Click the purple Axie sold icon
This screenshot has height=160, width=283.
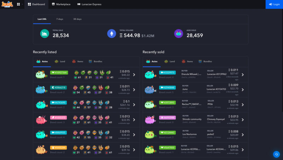pos(178,34)
